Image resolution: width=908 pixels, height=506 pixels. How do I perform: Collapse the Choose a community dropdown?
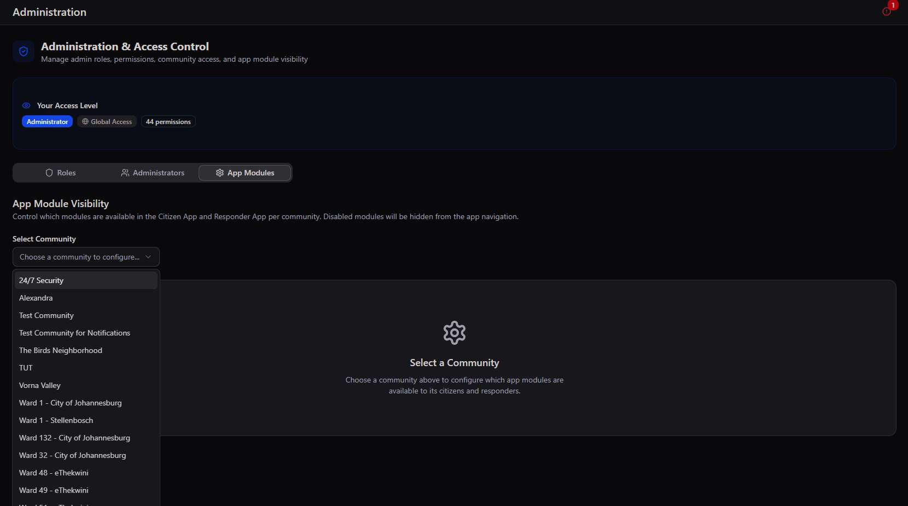click(x=86, y=257)
